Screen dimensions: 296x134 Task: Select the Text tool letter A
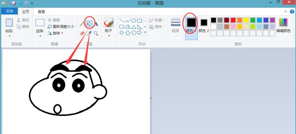96,24
